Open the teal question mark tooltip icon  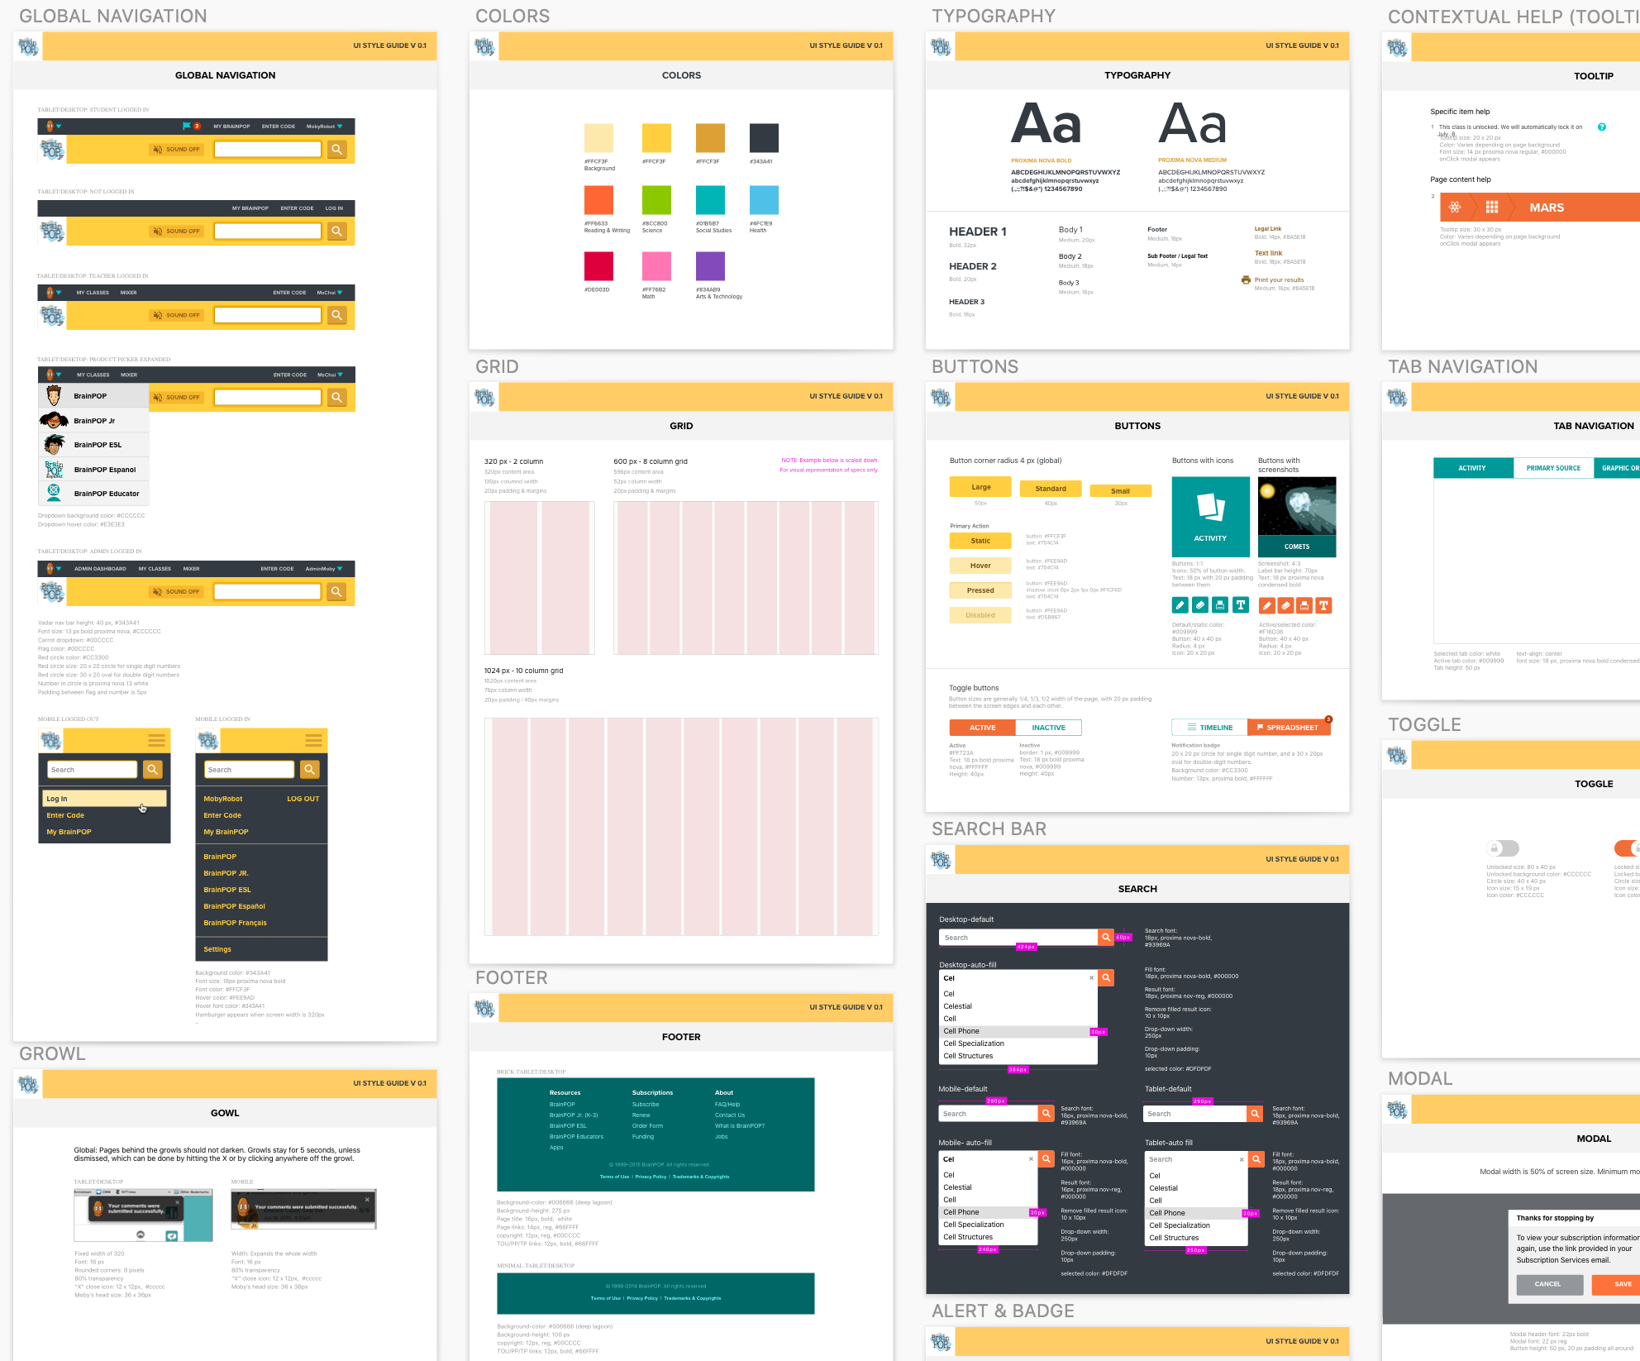pos(1602,127)
